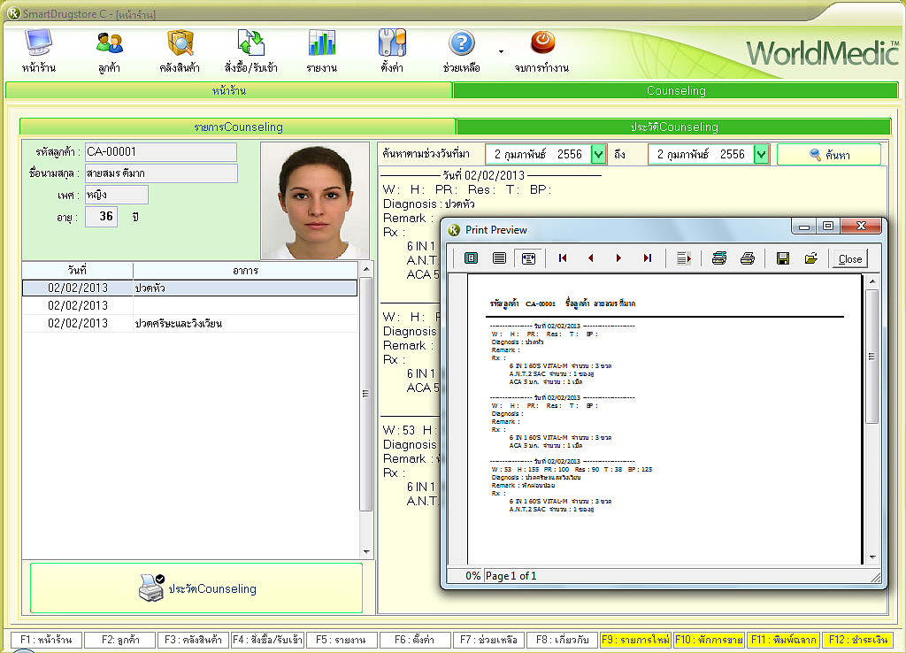Image resolution: width=906 pixels, height=653 pixels.
Task: Switch to the ประวัติCounseling tab
Action: click(673, 127)
